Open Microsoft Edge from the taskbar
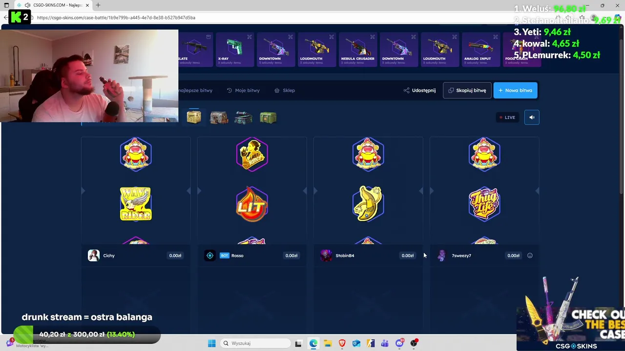Image resolution: width=625 pixels, height=351 pixels. [313, 343]
